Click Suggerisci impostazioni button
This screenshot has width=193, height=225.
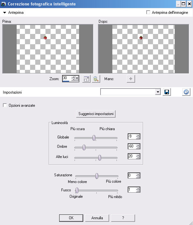point(96,114)
